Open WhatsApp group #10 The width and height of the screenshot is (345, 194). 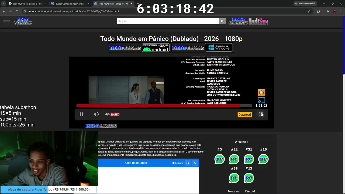point(263,159)
